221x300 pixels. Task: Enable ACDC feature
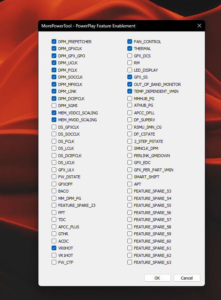[54, 241]
